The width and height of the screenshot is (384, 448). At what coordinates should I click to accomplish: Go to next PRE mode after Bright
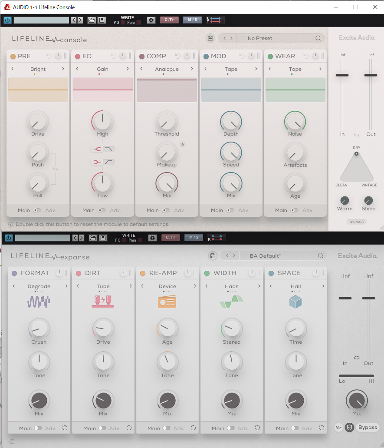(x=63, y=69)
